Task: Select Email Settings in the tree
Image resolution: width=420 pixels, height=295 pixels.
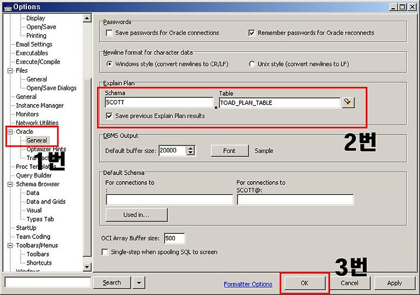Action: coord(34,44)
